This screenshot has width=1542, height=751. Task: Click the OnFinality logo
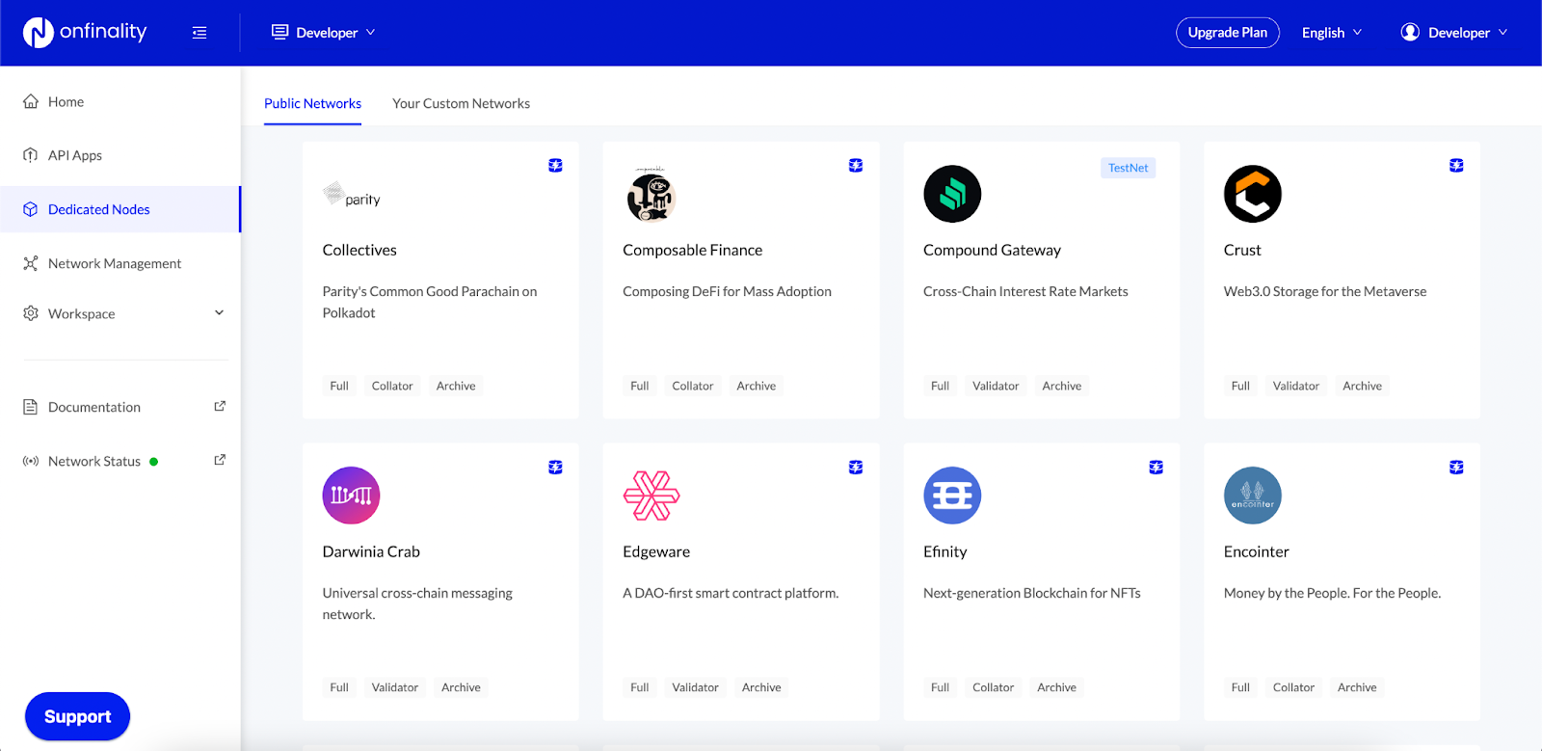tap(85, 32)
